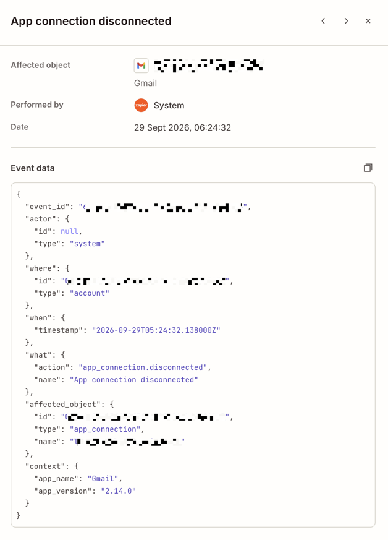Click the Event data section heading
Screen dimensions: 388x540
[33, 168]
